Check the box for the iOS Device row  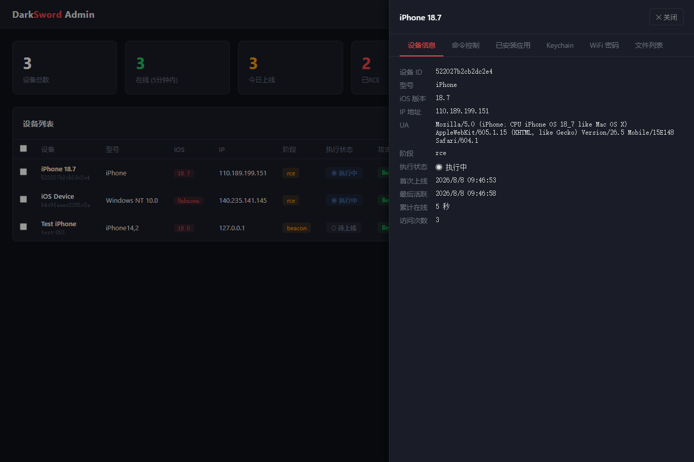(x=23, y=199)
